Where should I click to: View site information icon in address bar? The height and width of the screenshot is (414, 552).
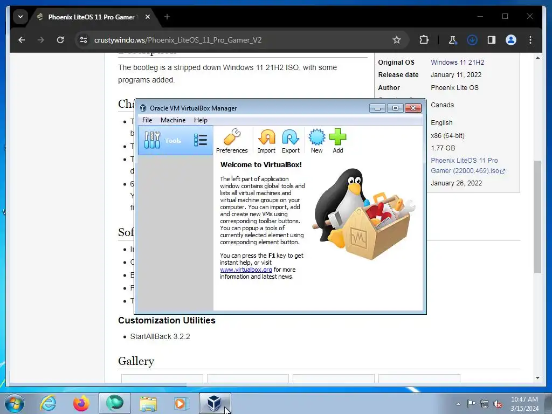coord(84,40)
